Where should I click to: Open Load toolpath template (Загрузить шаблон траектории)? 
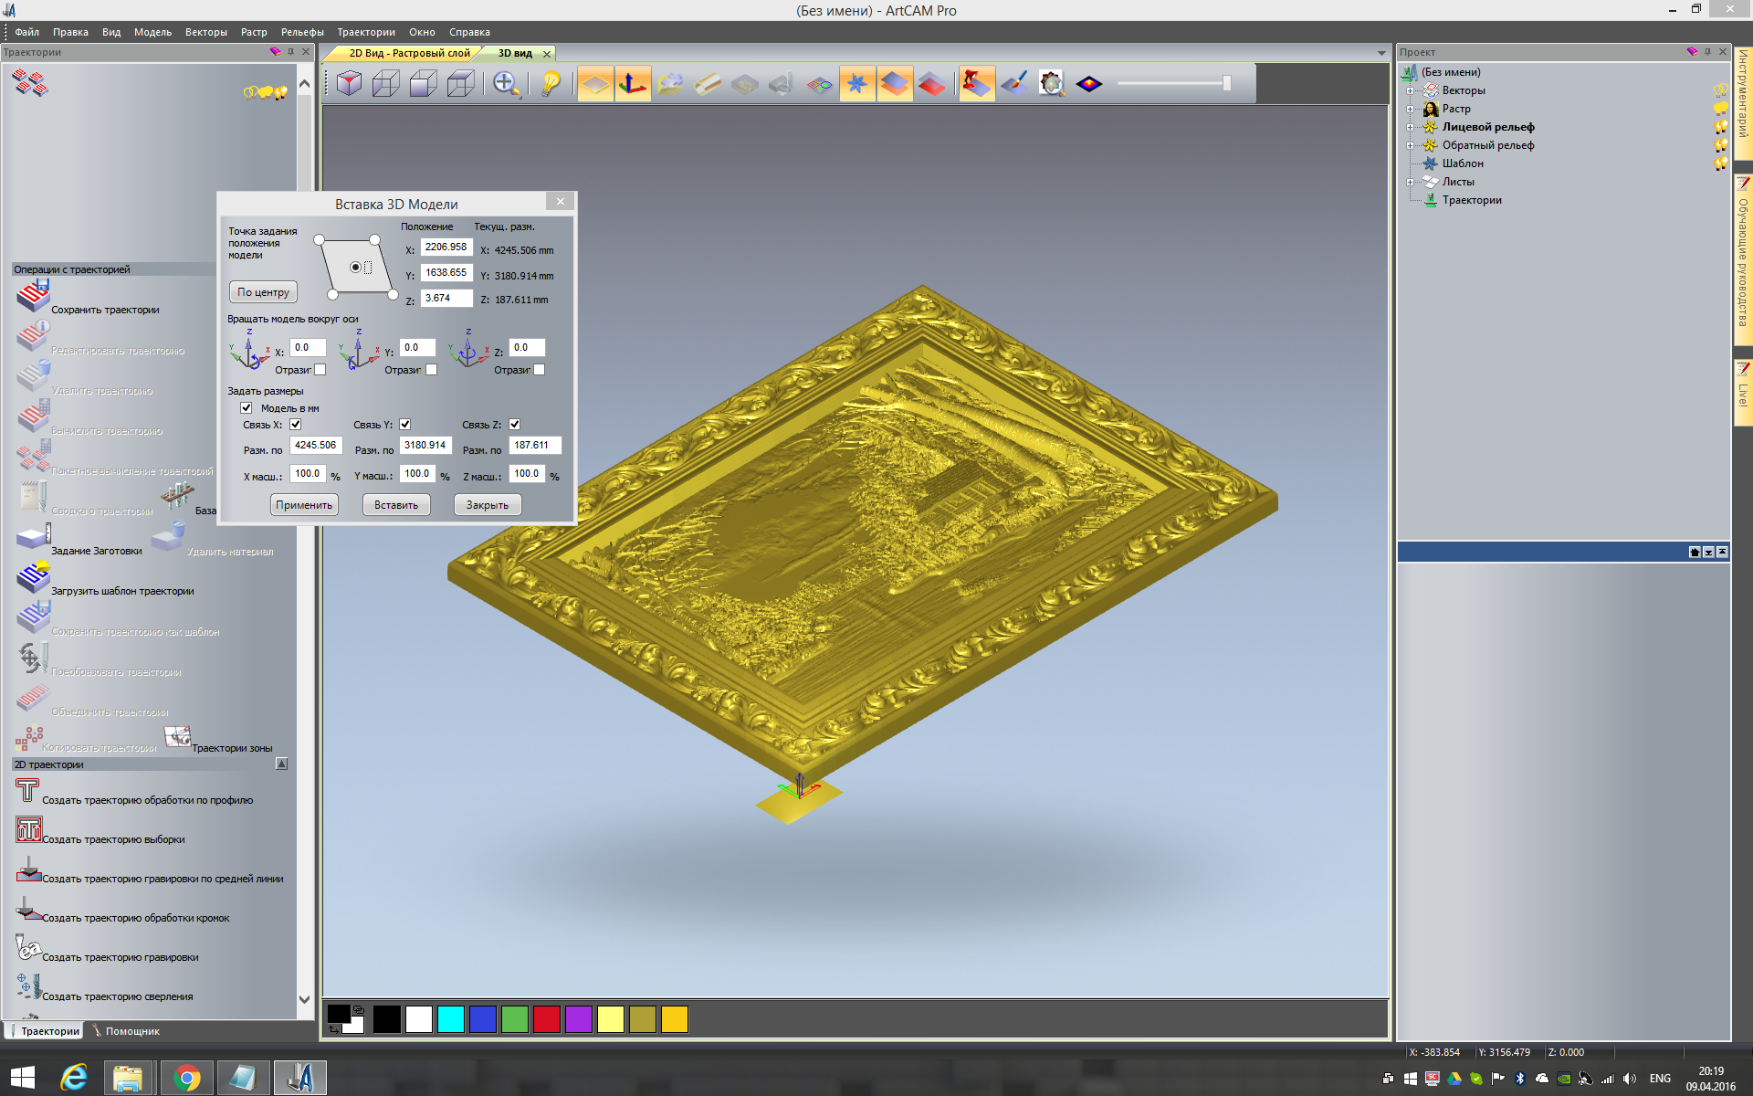click(34, 578)
